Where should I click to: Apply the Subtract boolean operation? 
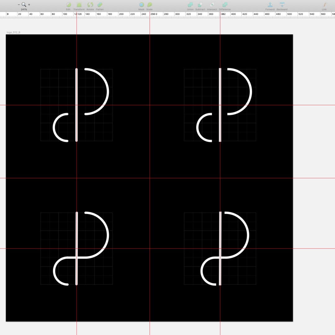click(200, 5)
